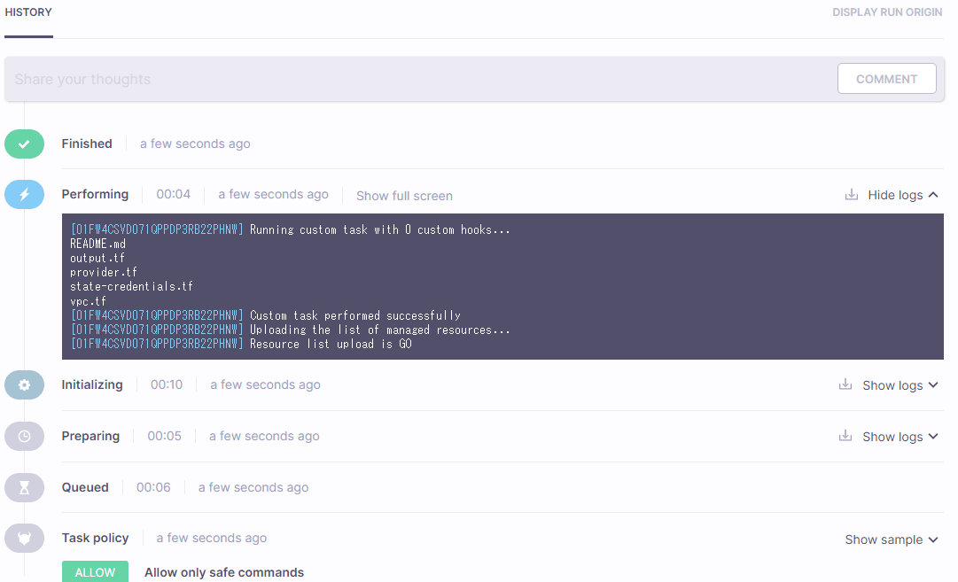Focus the Share your thoughts field
The width and height of the screenshot is (958, 582).
(x=420, y=80)
